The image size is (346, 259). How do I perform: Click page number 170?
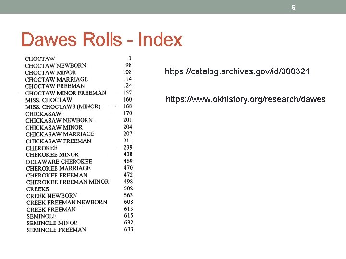pyautogui.click(x=128, y=113)
